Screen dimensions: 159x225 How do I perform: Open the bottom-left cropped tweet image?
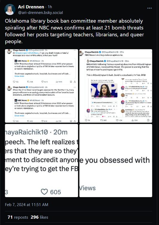pos(42,160)
